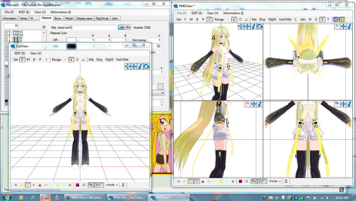Open Akita Neru's 8th anni Firefox taskbar item
Viewport: 356px width, 201px height.
pyautogui.click(x=85, y=197)
